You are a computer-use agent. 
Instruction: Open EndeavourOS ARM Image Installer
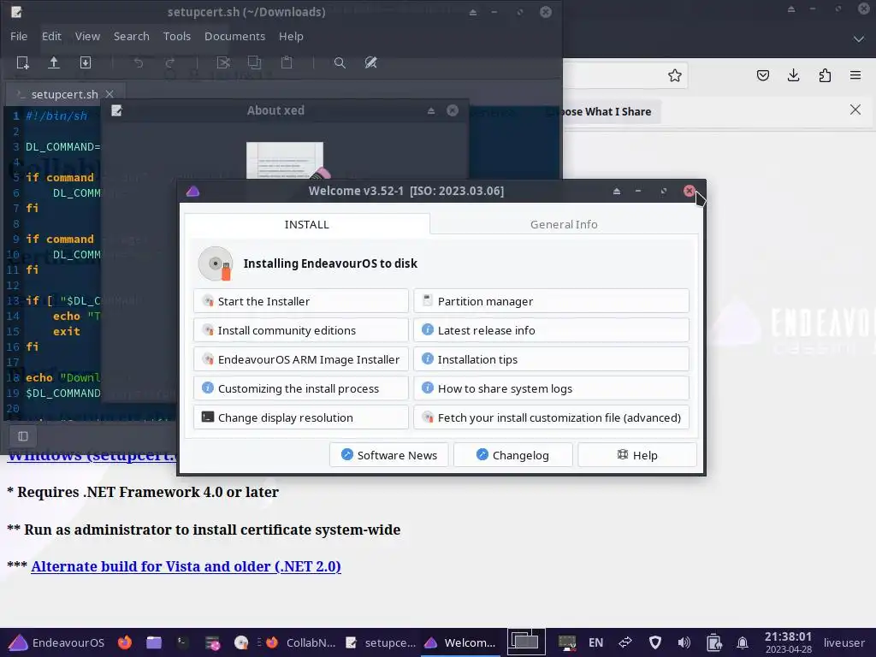pos(301,359)
